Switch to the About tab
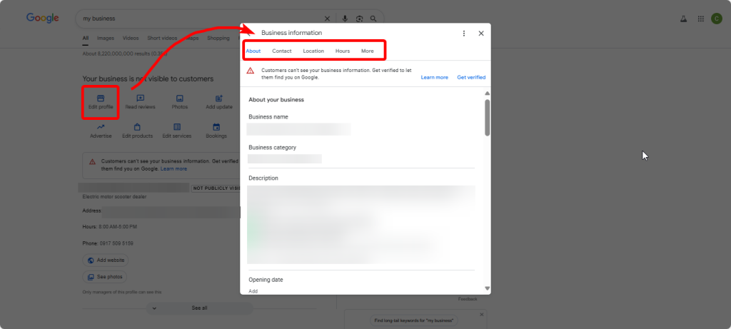This screenshot has width=731, height=329. 253,51
